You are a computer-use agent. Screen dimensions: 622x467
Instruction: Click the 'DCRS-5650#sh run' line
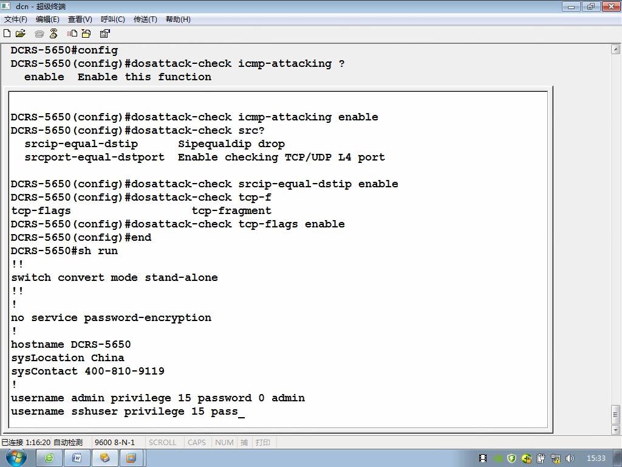(x=64, y=251)
